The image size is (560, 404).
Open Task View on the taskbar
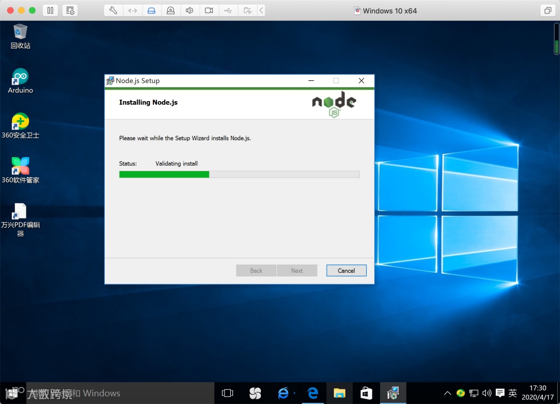(x=228, y=393)
